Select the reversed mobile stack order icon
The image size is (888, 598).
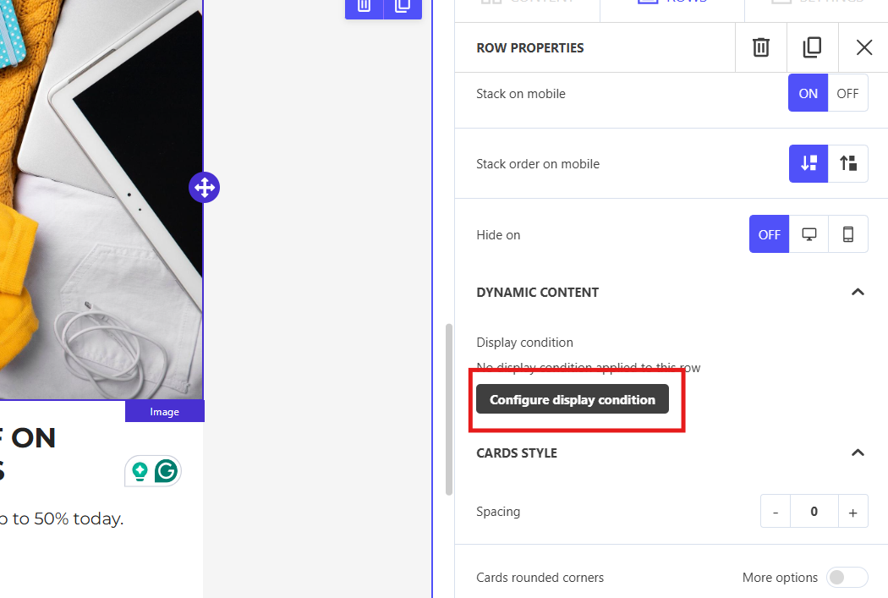click(x=847, y=163)
